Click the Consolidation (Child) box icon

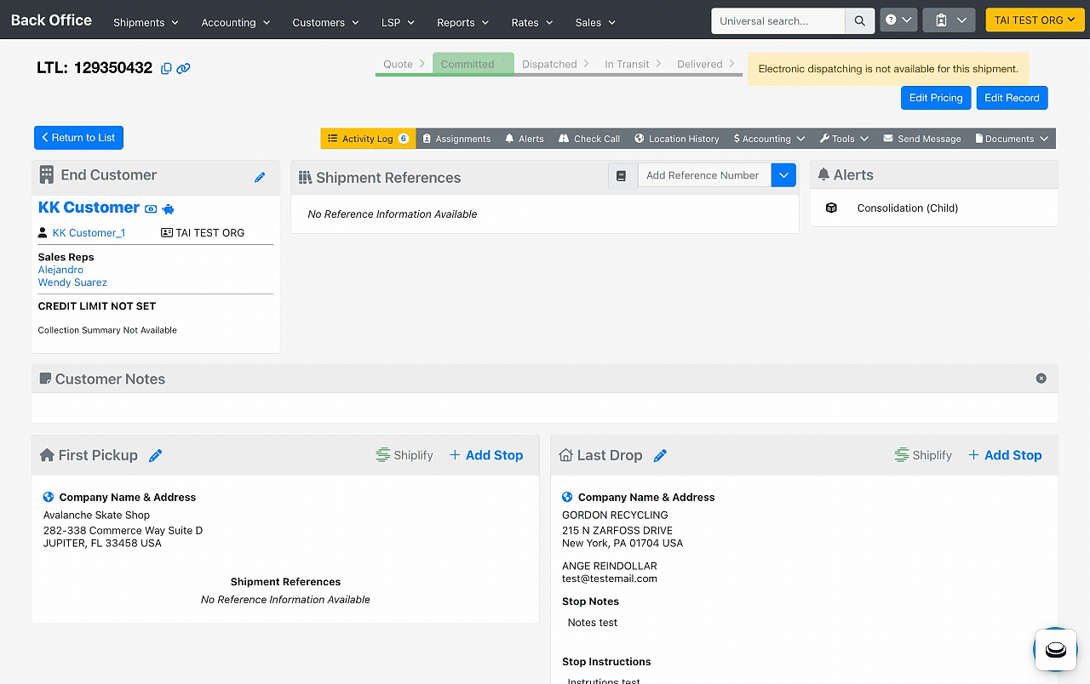point(831,208)
